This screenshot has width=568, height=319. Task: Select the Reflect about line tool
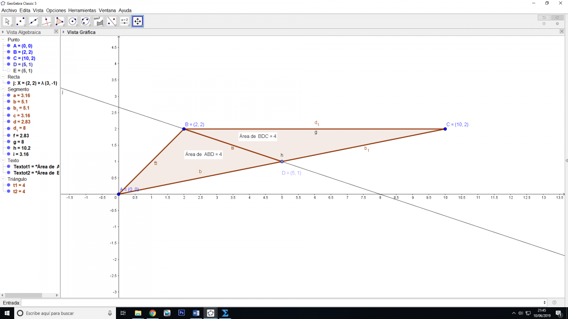tap(111, 21)
